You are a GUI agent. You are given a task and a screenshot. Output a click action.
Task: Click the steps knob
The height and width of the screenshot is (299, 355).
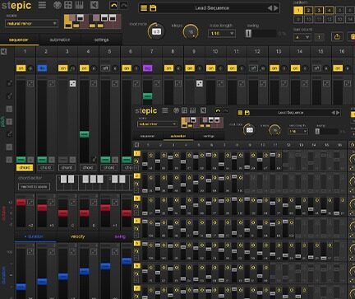pos(191,32)
